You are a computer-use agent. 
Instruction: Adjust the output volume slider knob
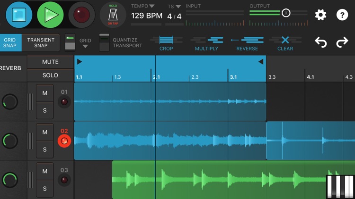[286, 13]
